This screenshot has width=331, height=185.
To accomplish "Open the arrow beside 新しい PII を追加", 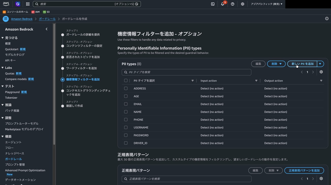I will tap(320, 64).
